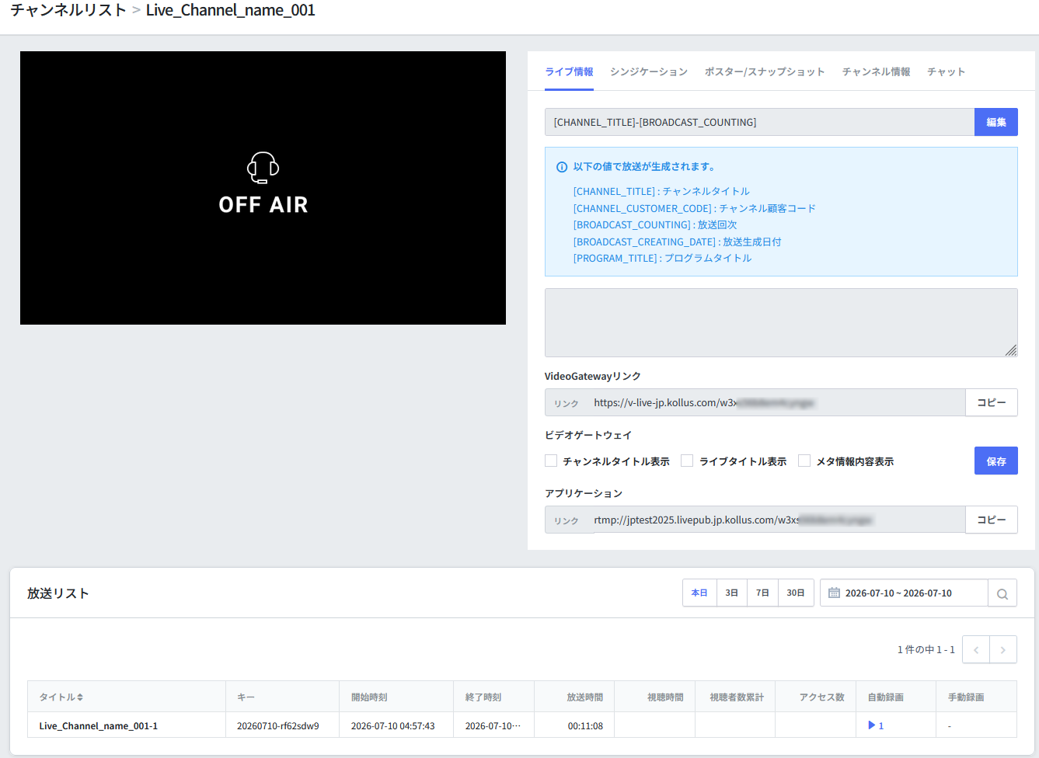The image size is (1039, 758).
Task: Open チャット tab
Action: [946, 71]
